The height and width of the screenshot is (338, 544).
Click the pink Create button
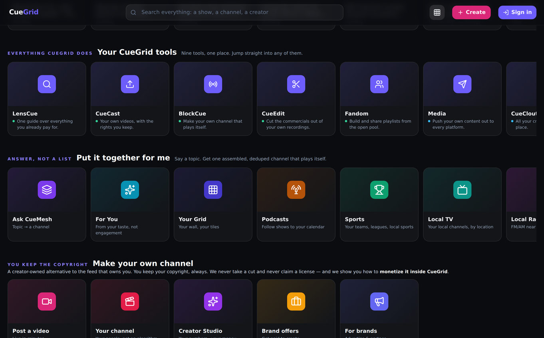[x=471, y=12]
